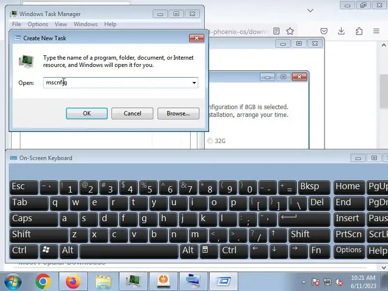Click the Windows logo key on keyboard
Screen dimensions: 388x291
pyautogui.click(x=49, y=251)
